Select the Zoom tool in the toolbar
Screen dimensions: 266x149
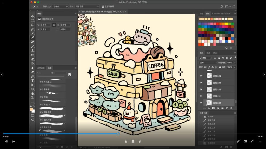[32, 98]
